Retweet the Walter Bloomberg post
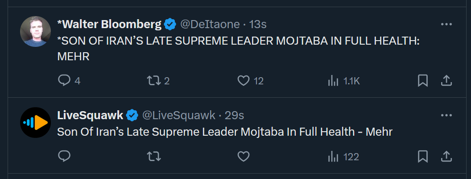This screenshot has width=471, height=179. tap(158, 81)
